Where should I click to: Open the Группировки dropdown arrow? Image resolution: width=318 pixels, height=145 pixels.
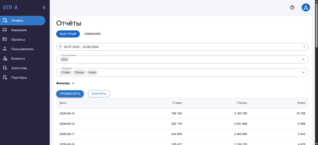coord(303,60)
